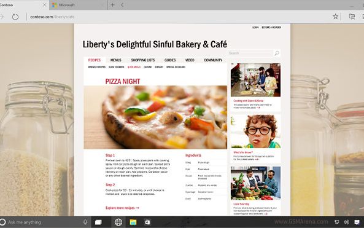
Task: Click the Cortana microphone icon
Action: 85,222
